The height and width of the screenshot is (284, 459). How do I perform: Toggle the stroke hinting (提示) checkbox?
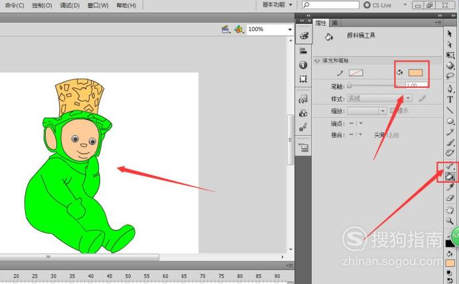pos(393,111)
